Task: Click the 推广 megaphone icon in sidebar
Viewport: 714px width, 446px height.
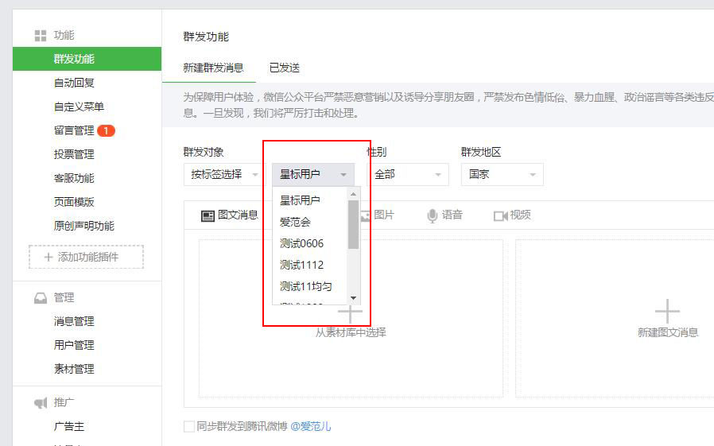Action: click(41, 403)
